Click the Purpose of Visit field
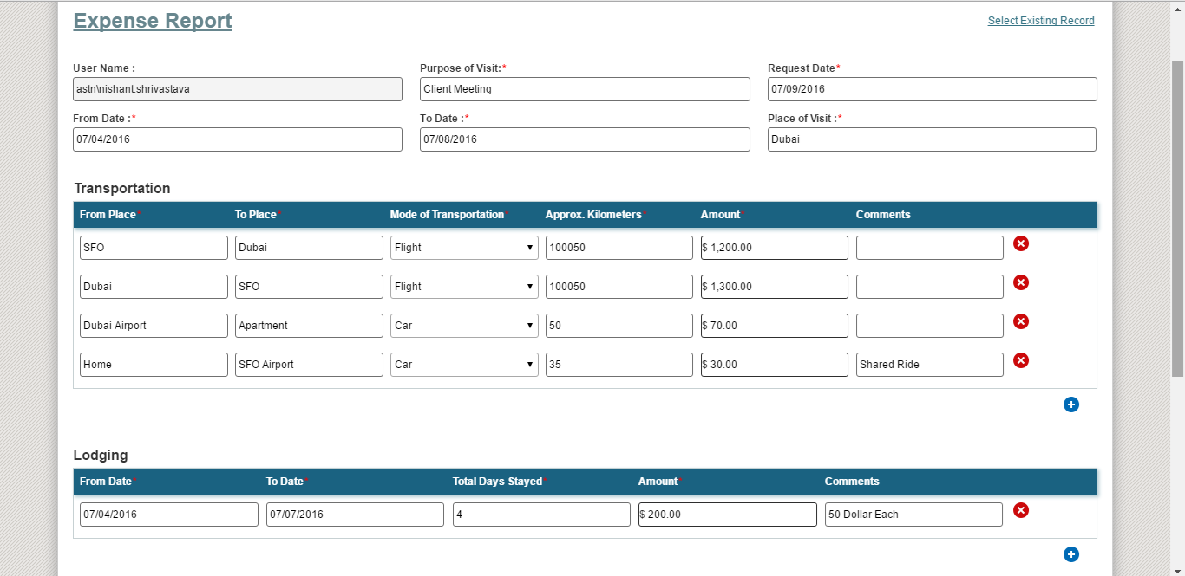Screen dimensions: 1185x576 tap(585, 89)
